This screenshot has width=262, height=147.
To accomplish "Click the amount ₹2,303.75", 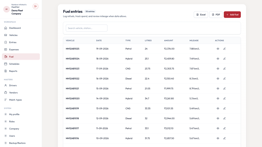I will point(169,69).
